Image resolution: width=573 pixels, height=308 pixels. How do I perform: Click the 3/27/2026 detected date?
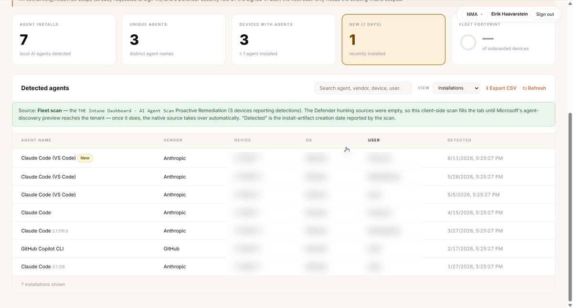[x=475, y=231]
